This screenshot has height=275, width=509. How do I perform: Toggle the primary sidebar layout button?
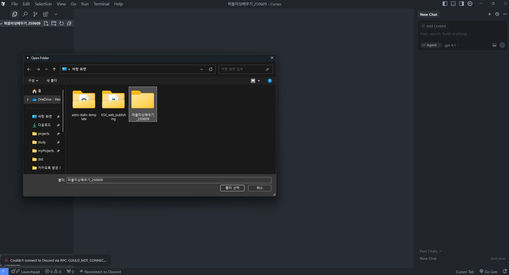click(445, 4)
